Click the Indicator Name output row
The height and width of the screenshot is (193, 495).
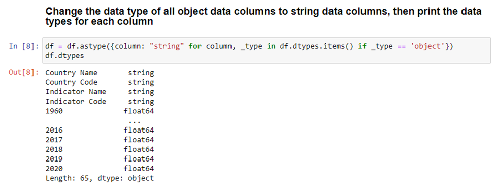100,92
